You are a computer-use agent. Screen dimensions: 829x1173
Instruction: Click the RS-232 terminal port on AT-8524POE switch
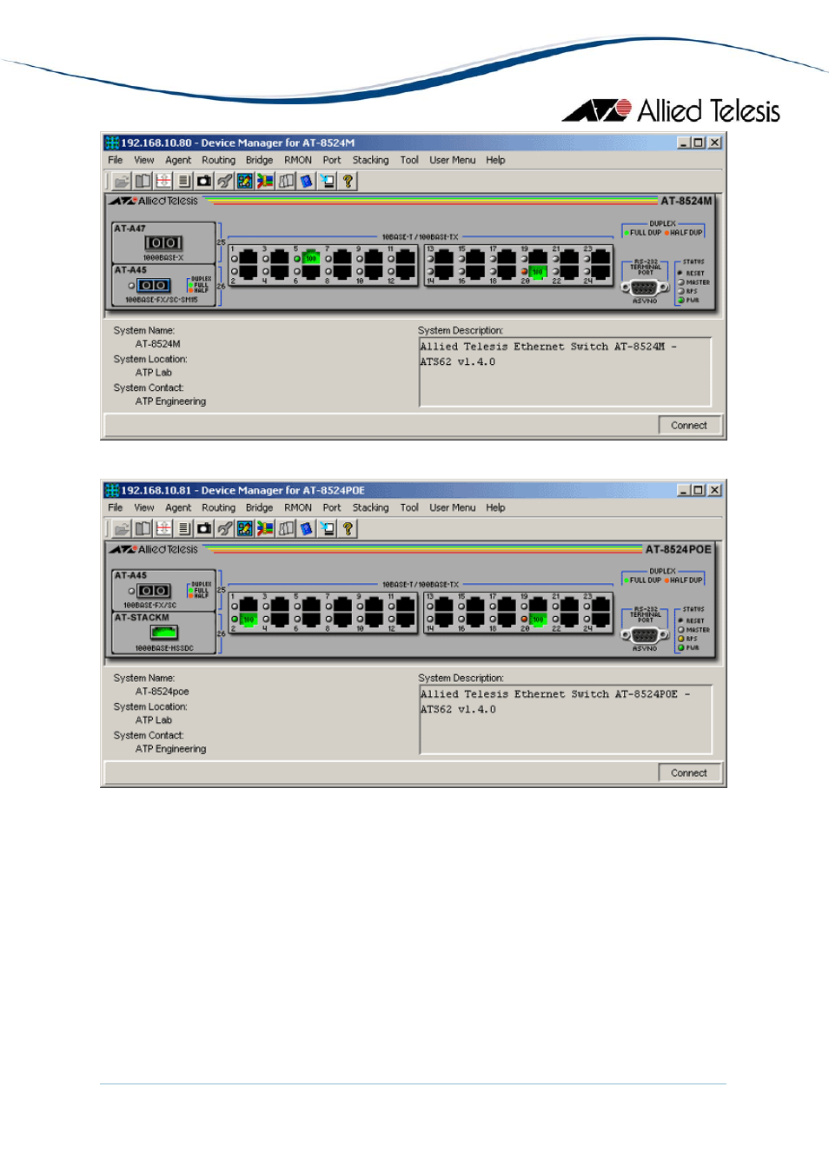(x=644, y=635)
